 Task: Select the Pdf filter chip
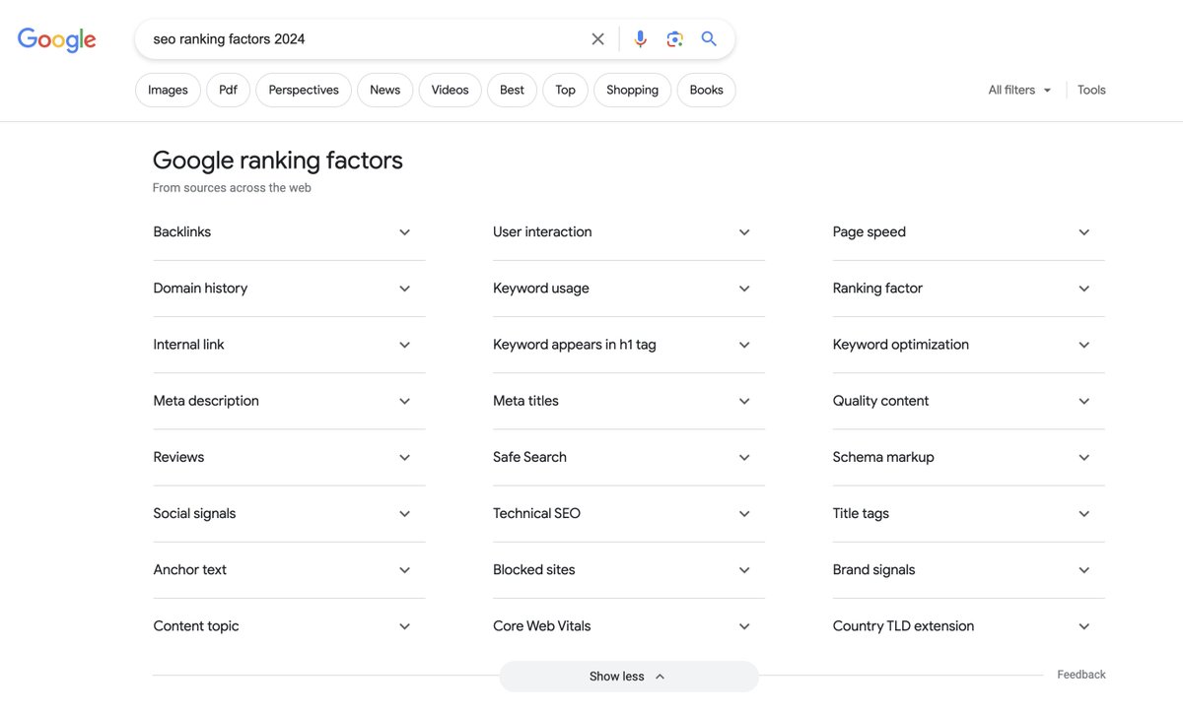(228, 90)
